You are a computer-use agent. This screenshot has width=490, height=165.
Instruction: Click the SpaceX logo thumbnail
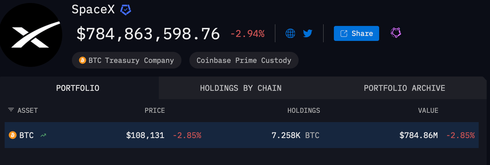coord(31,35)
